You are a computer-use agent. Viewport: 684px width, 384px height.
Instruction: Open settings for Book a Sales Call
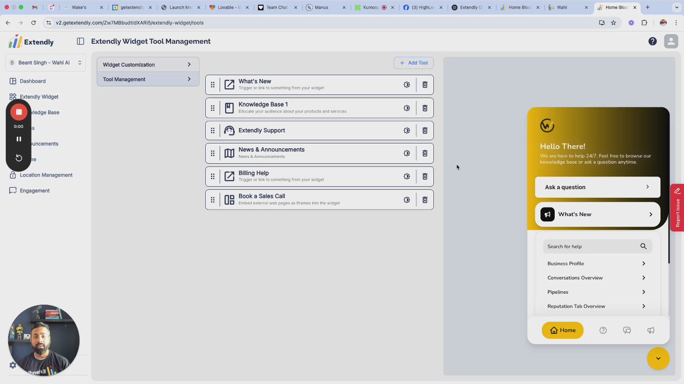407,200
